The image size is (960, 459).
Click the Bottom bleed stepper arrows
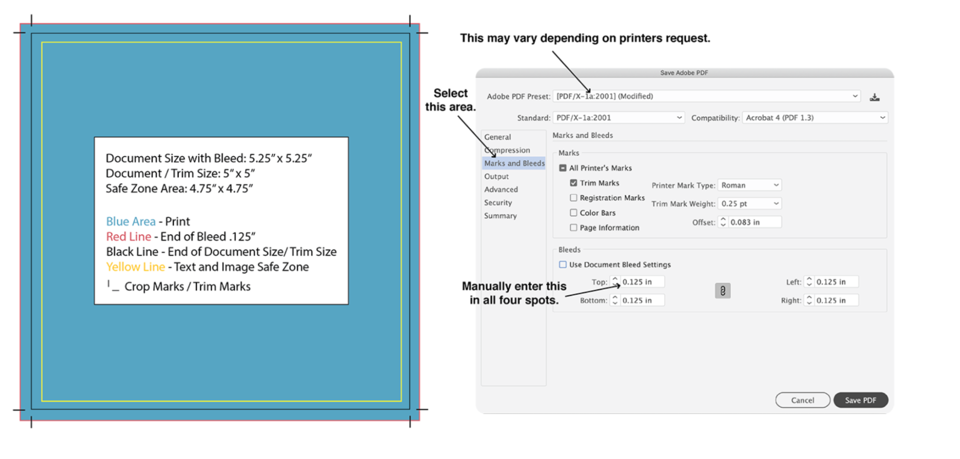pyautogui.click(x=615, y=300)
